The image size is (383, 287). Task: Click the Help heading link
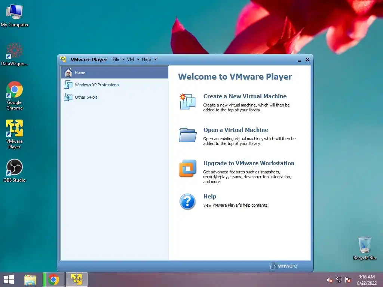click(x=210, y=197)
